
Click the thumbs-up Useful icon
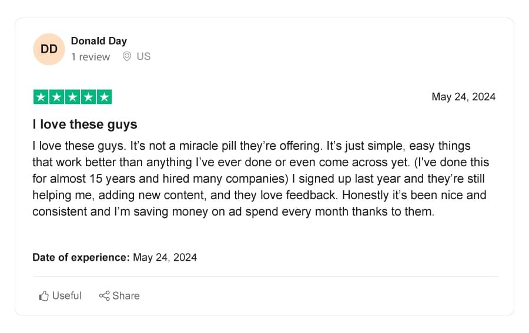click(43, 296)
